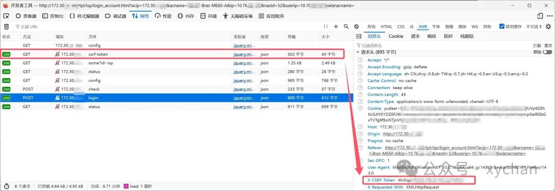Pause network recording
This screenshot has width=555, height=191.
point(326,27)
